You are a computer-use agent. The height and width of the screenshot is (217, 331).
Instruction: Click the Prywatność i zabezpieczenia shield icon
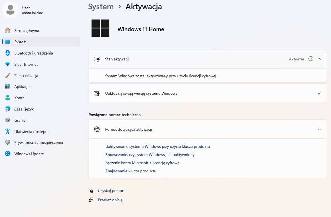(7, 143)
